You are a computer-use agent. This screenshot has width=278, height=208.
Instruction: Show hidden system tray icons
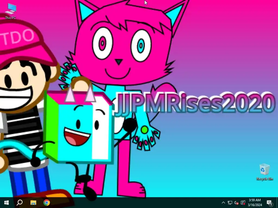click(x=223, y=203)
